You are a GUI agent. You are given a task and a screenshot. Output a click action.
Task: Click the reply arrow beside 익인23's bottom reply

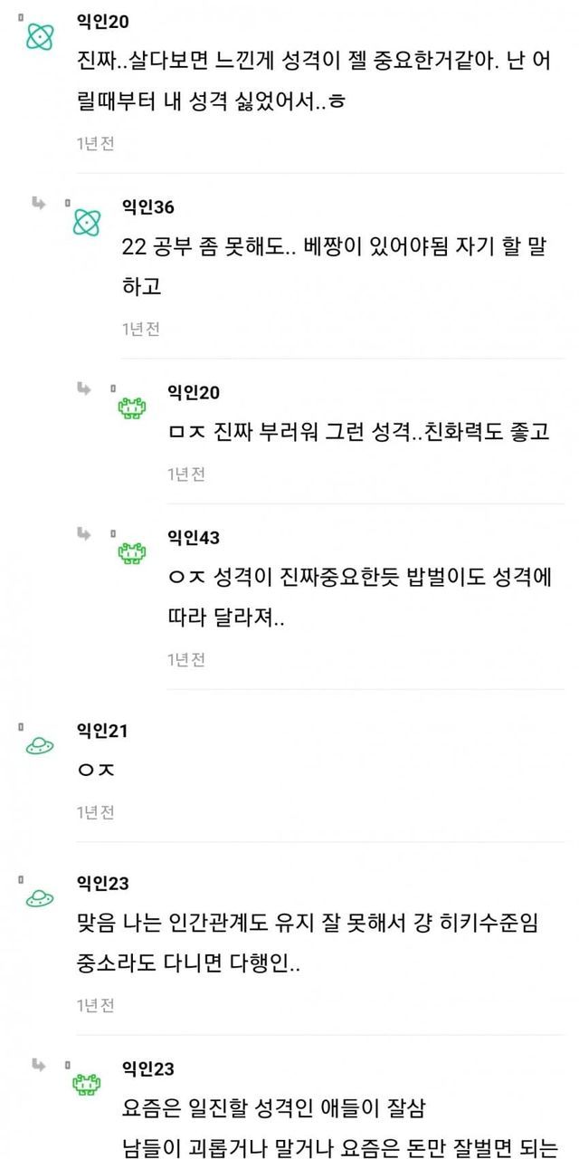pyautogui.click(x=39, y=1065)
